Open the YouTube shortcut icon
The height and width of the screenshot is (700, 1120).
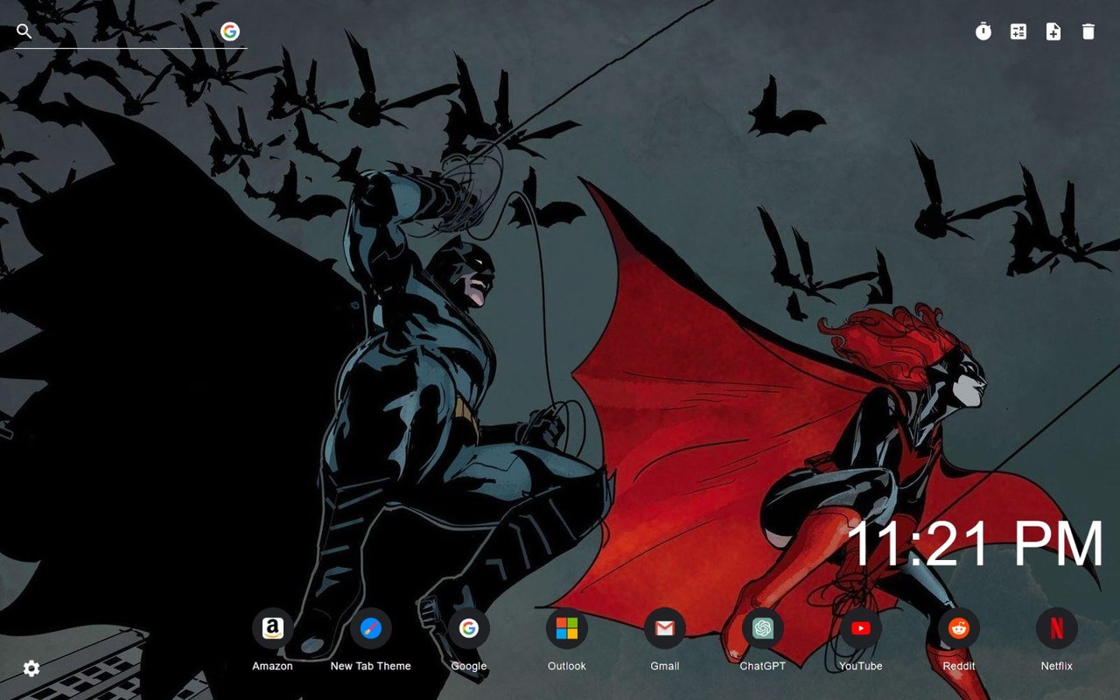(861, 628)
